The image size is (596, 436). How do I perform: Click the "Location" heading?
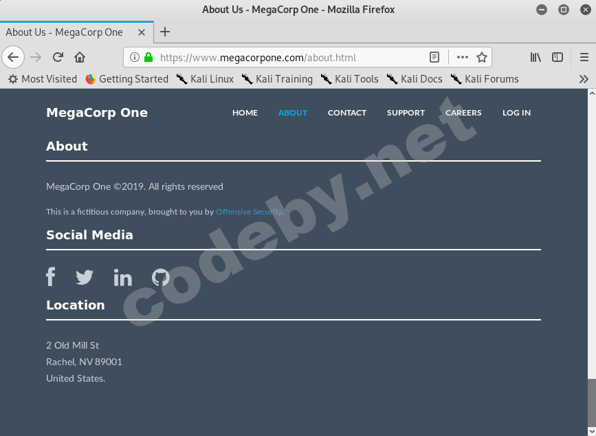(75, 305)
